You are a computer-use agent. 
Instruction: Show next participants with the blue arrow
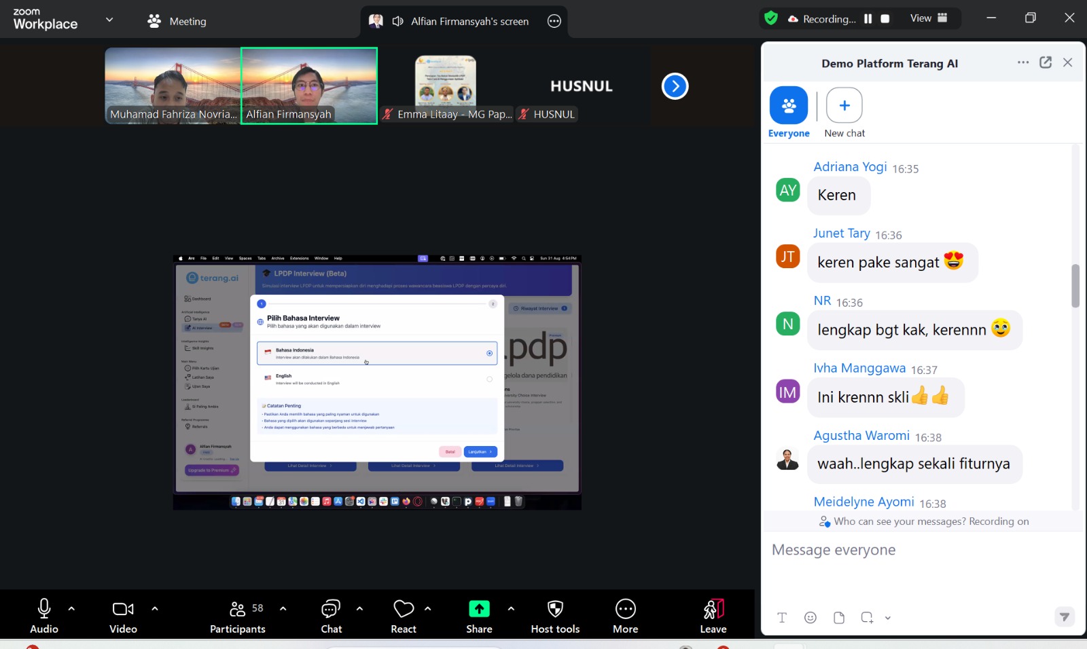pyautogui.click(x=675, y=86)
